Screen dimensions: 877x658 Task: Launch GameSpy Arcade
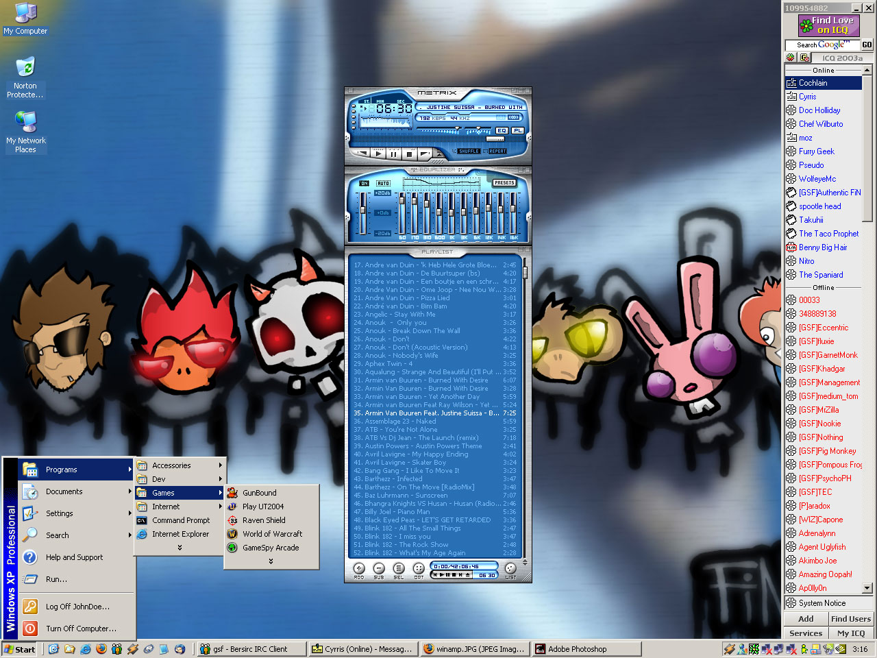pyautogui.click(x=271, y=548)
